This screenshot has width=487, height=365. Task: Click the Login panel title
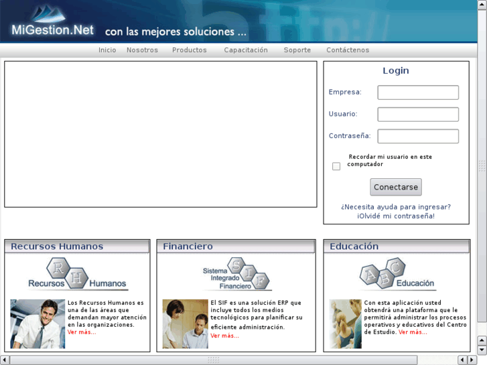[x=396, y=70]
